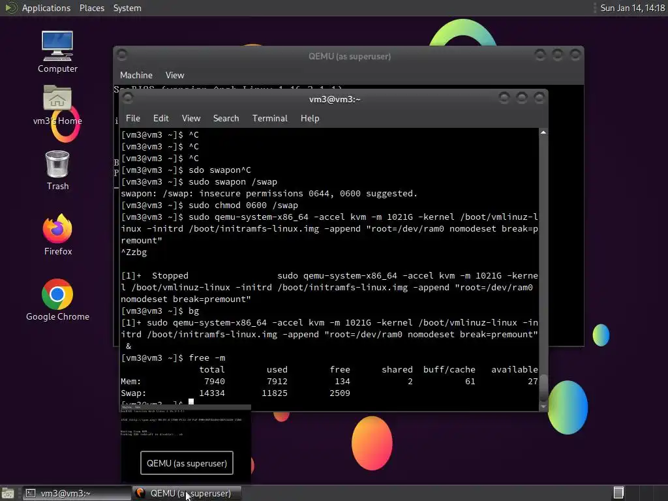This screenshot has width=668, height=501.
Task: Click the show desktop icon in bottom panel
Action: (8, 493)
